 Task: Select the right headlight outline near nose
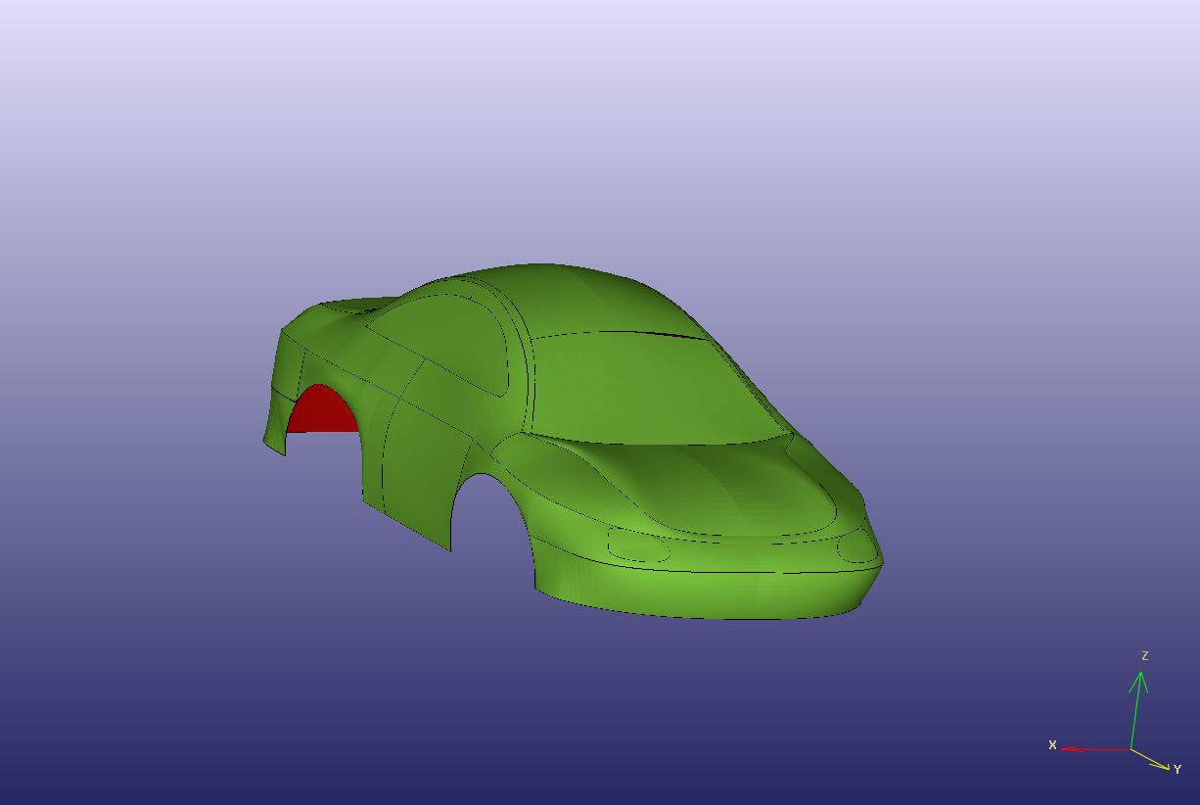tap(858, 546)
